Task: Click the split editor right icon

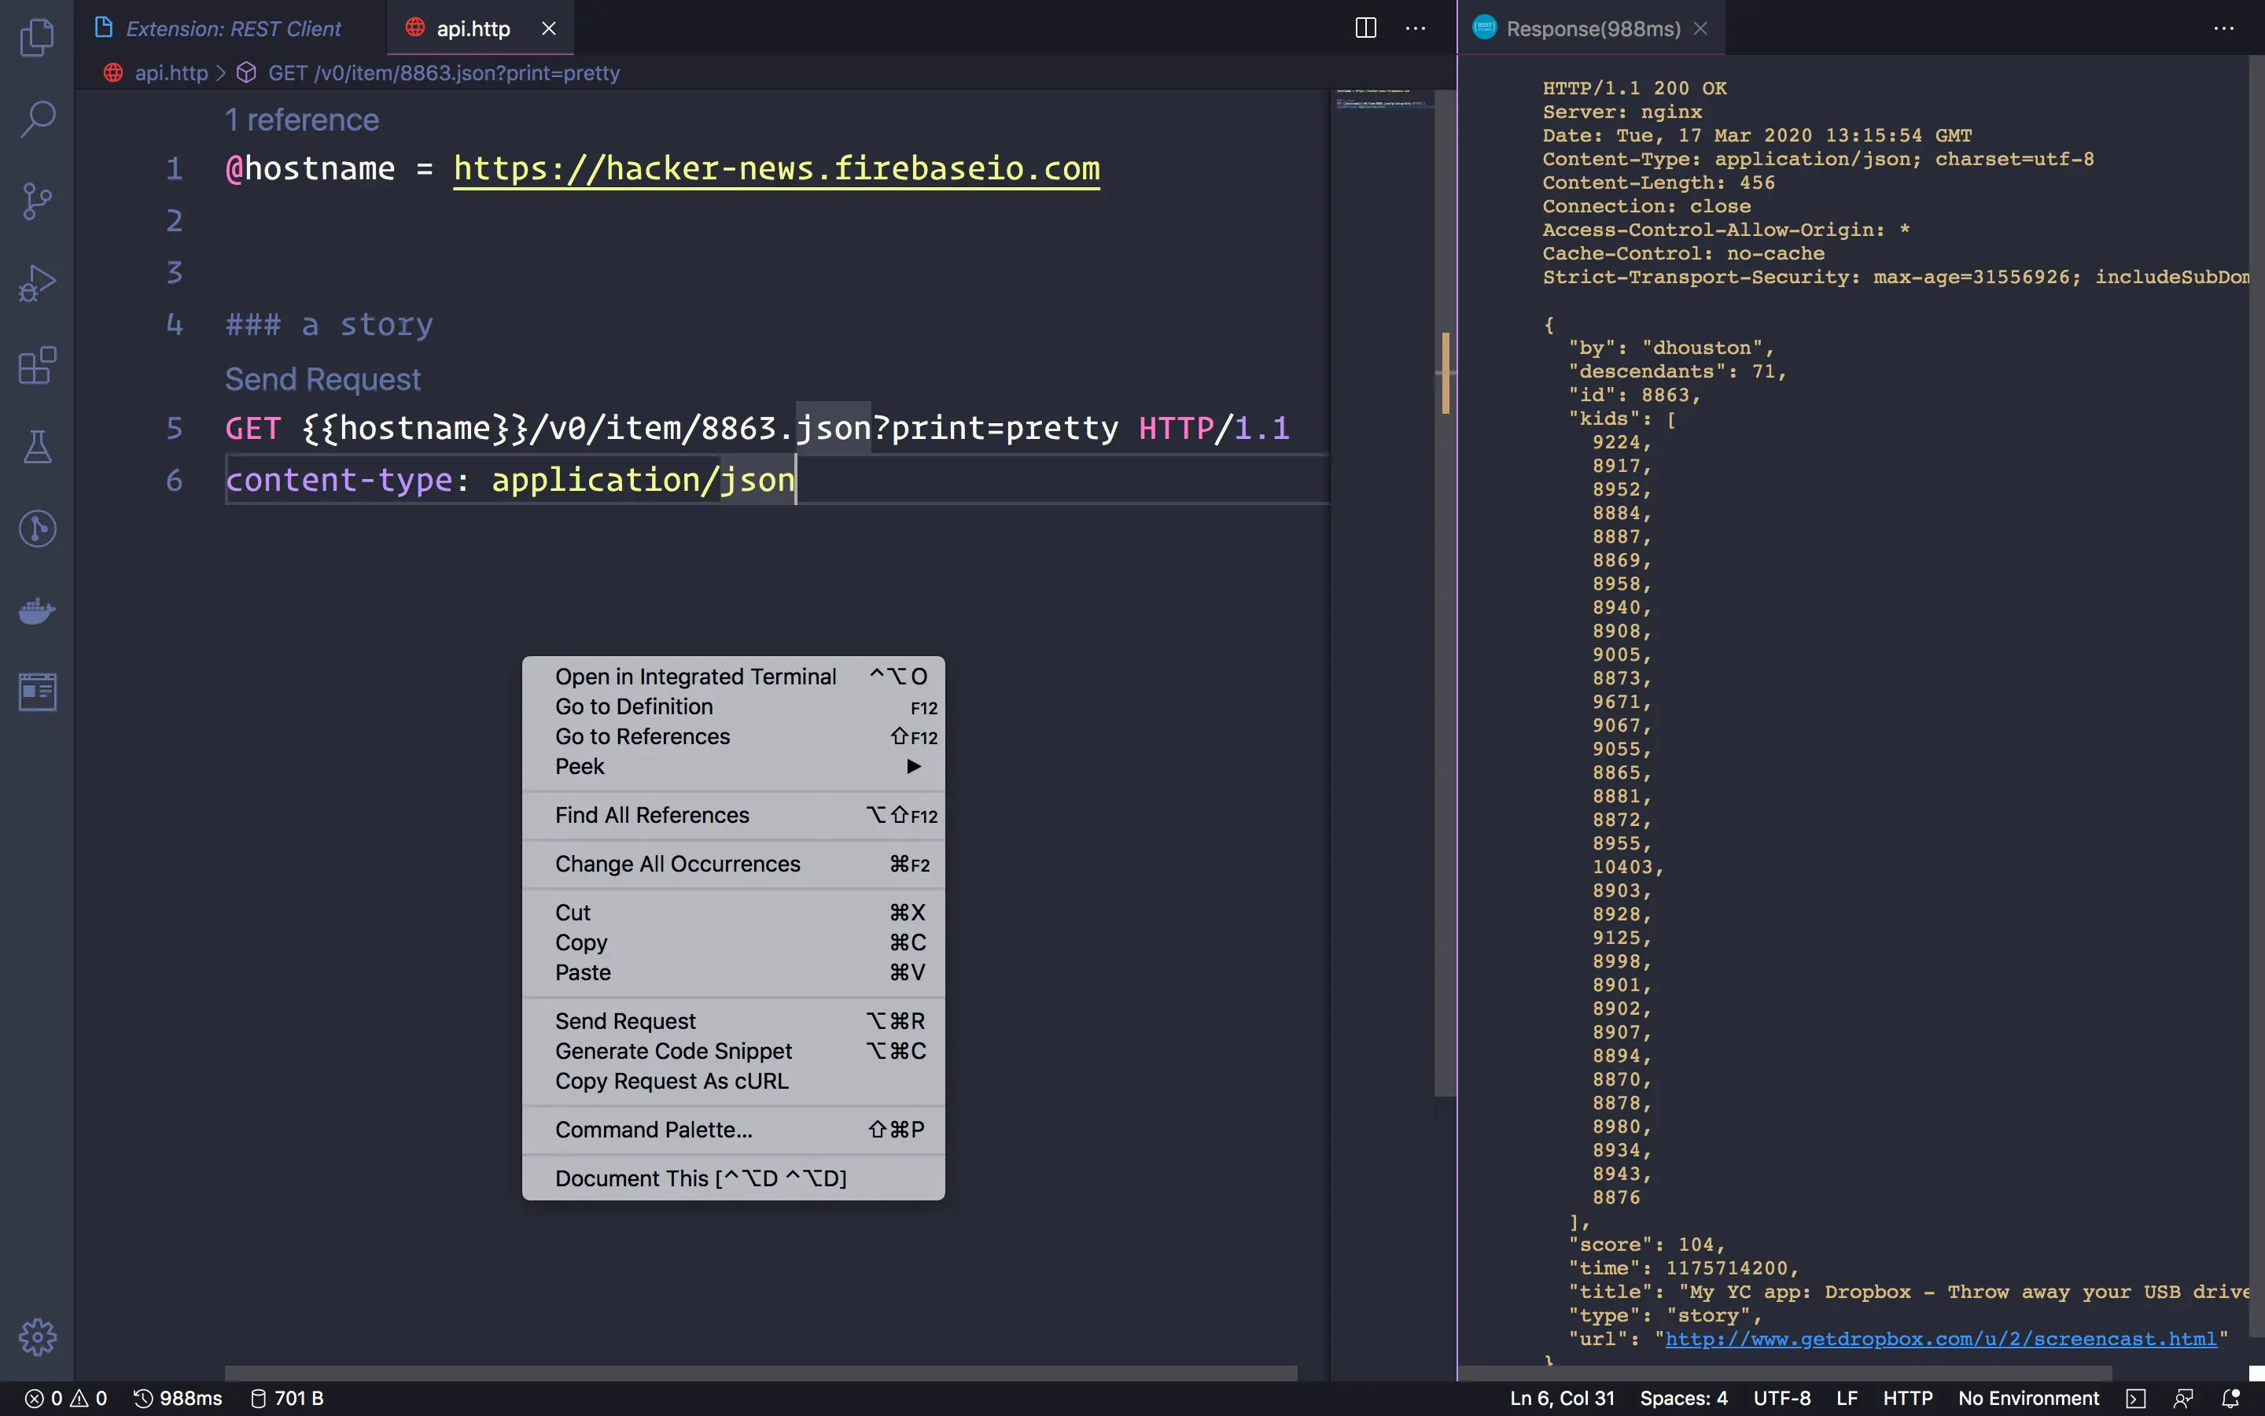Action: click(x=1365, y=28)
